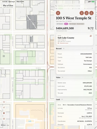The height and width of the screenshot is (129, 97).
Task: Click the top circular map control button
Action: click(4, 102)
